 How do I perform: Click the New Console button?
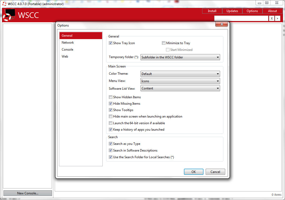point(28,193)
